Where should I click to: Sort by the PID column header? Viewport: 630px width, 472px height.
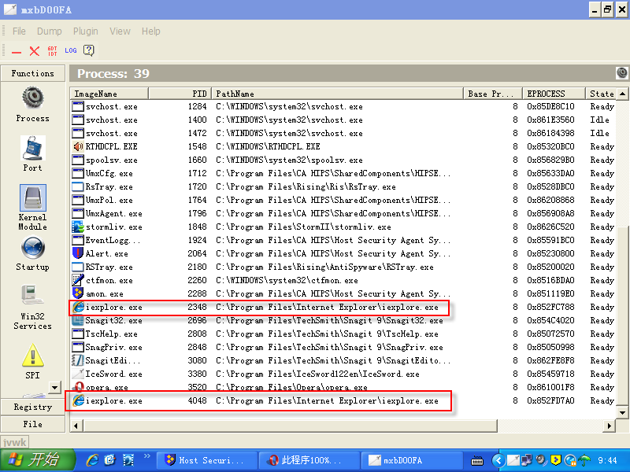click(x=180, y=94)
